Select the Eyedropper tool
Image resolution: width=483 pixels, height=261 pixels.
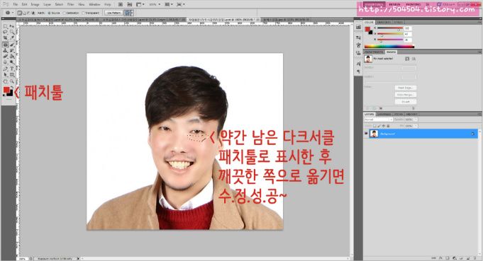(x=12, y=37)
